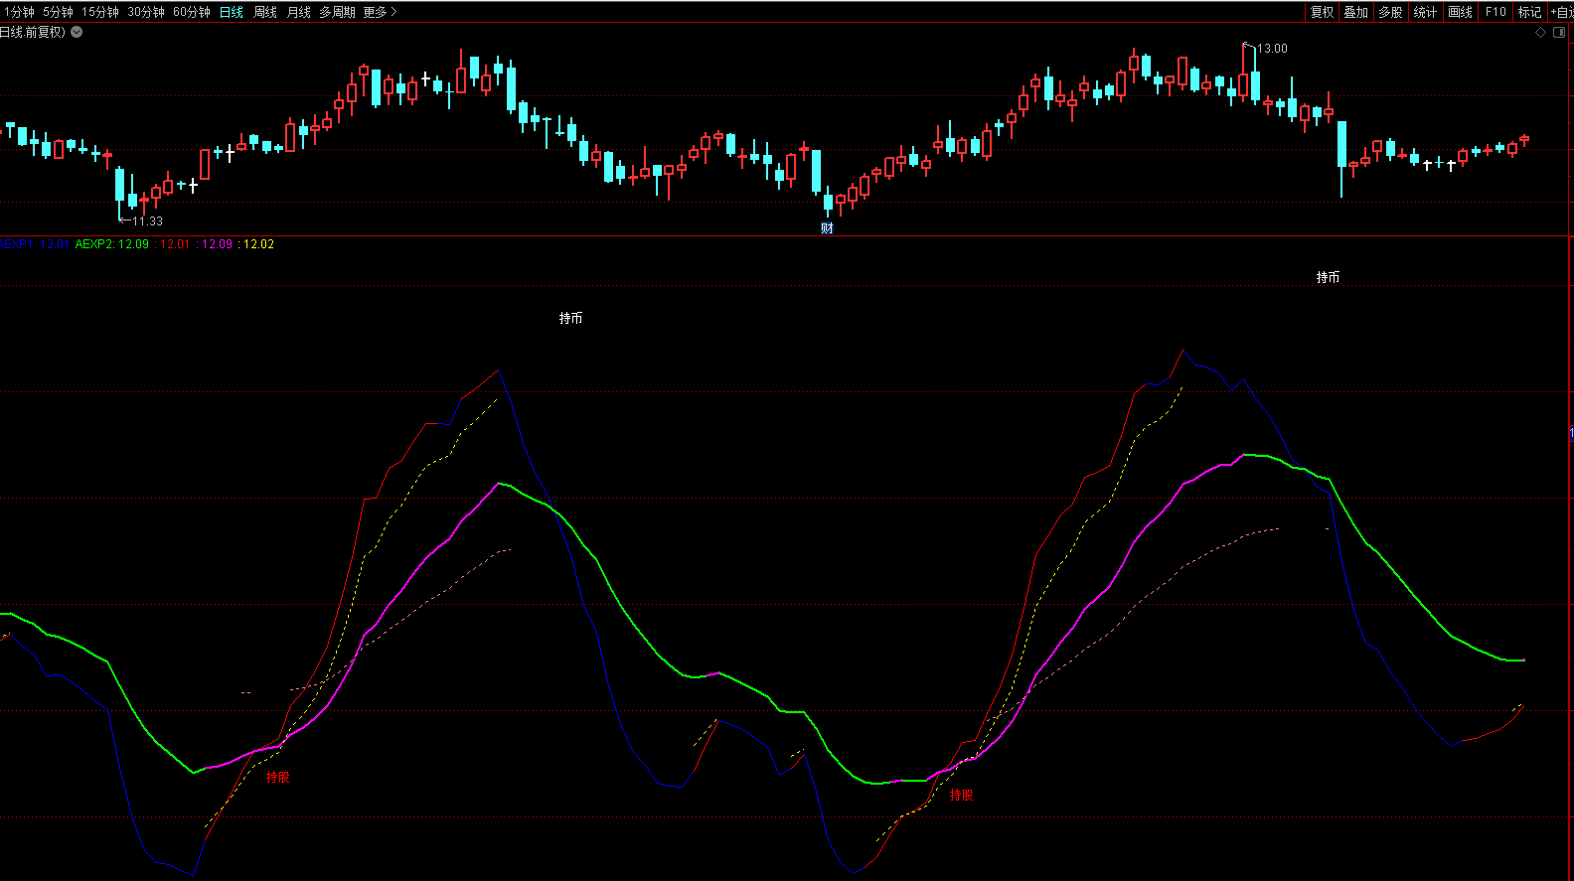Click the 标记 mark button
The height and width of the screenshot is (881, 1574).
tap(1529, 12)
